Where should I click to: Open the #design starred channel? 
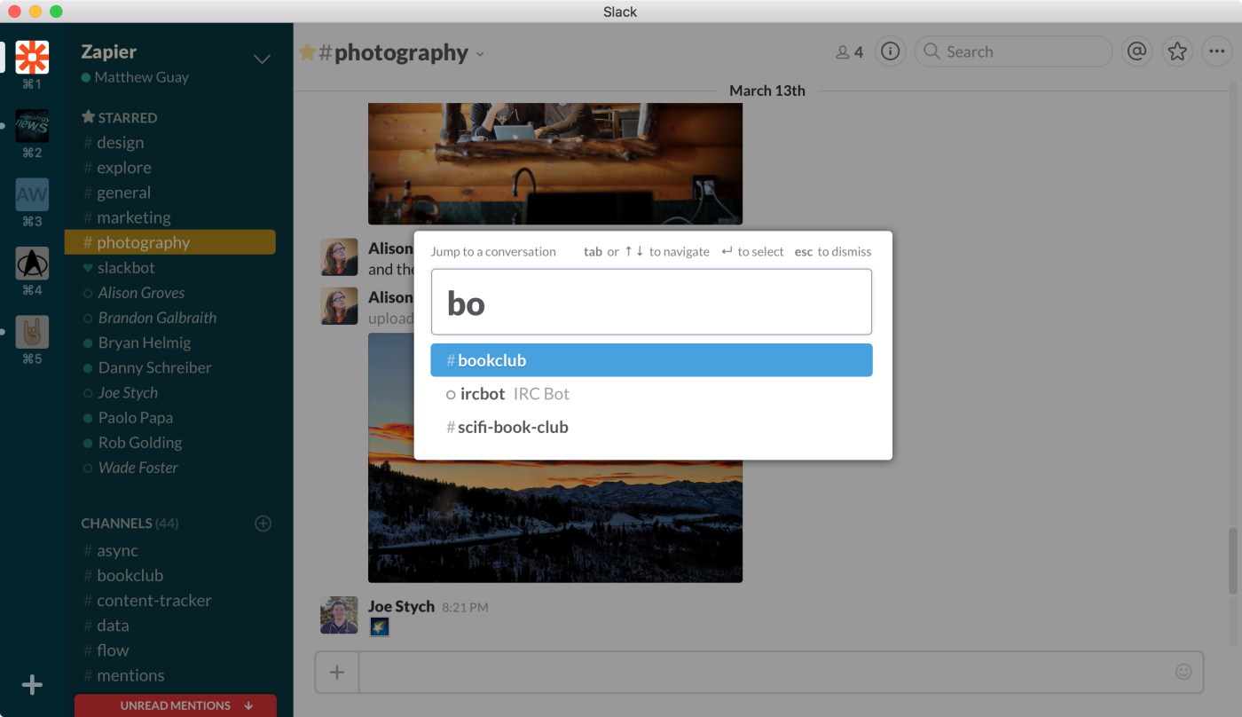coord(114,143)
